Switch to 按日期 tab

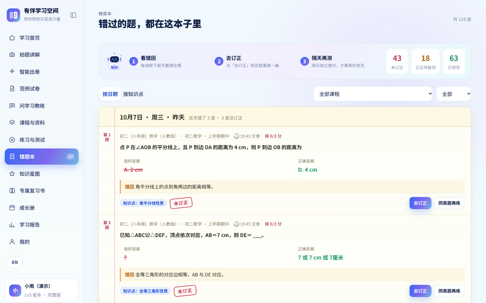click(x=110, y=94)
